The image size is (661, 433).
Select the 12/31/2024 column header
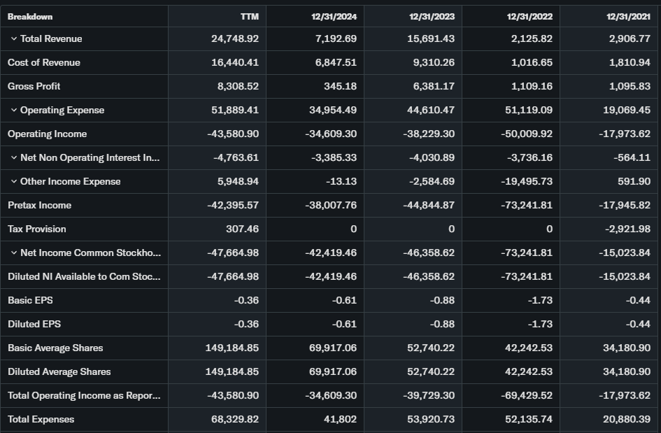334,16
